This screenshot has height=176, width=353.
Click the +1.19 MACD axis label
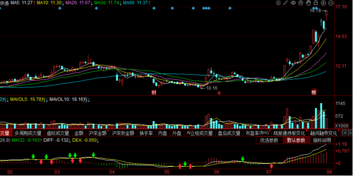(x=341, y=144)
